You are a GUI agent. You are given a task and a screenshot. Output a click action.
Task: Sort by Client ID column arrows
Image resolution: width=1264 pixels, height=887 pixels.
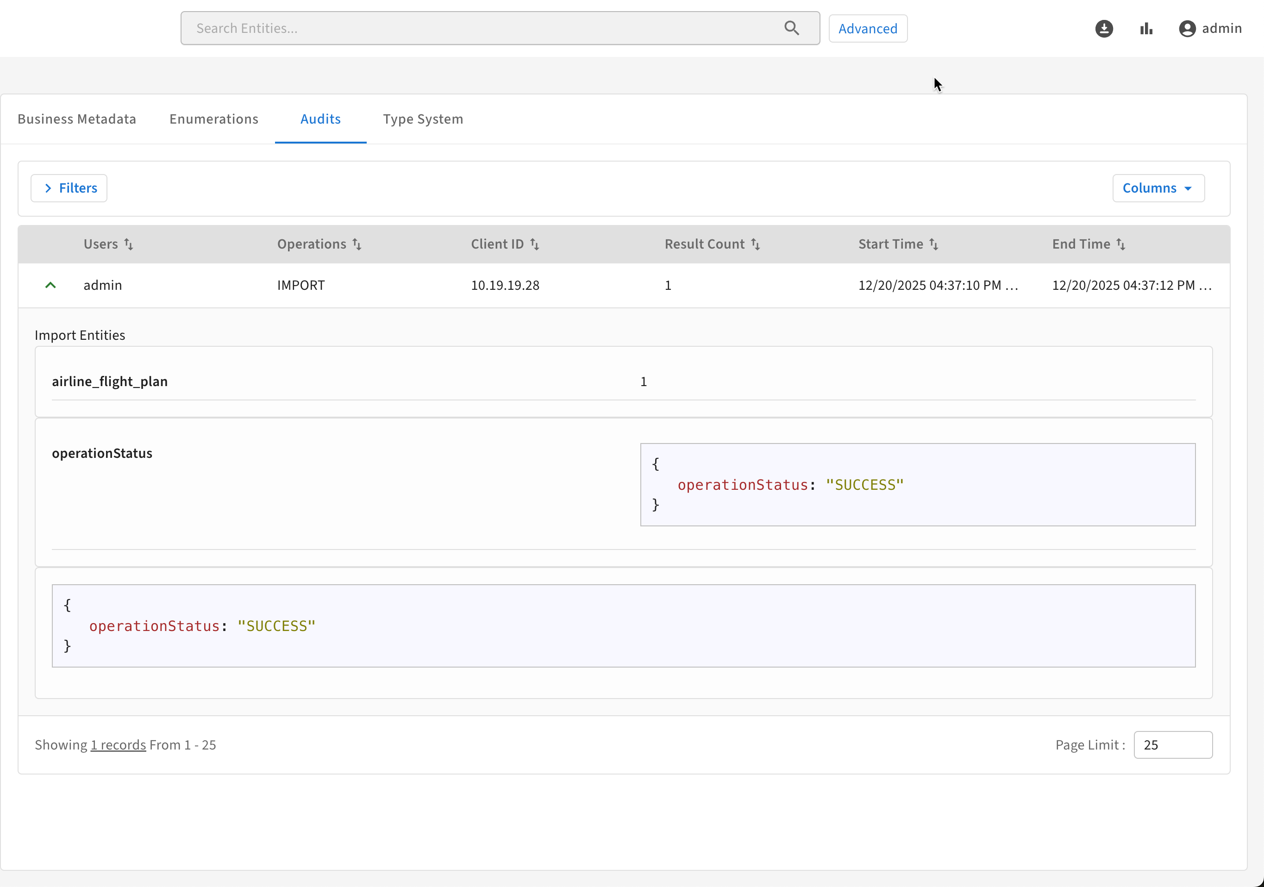535,244
